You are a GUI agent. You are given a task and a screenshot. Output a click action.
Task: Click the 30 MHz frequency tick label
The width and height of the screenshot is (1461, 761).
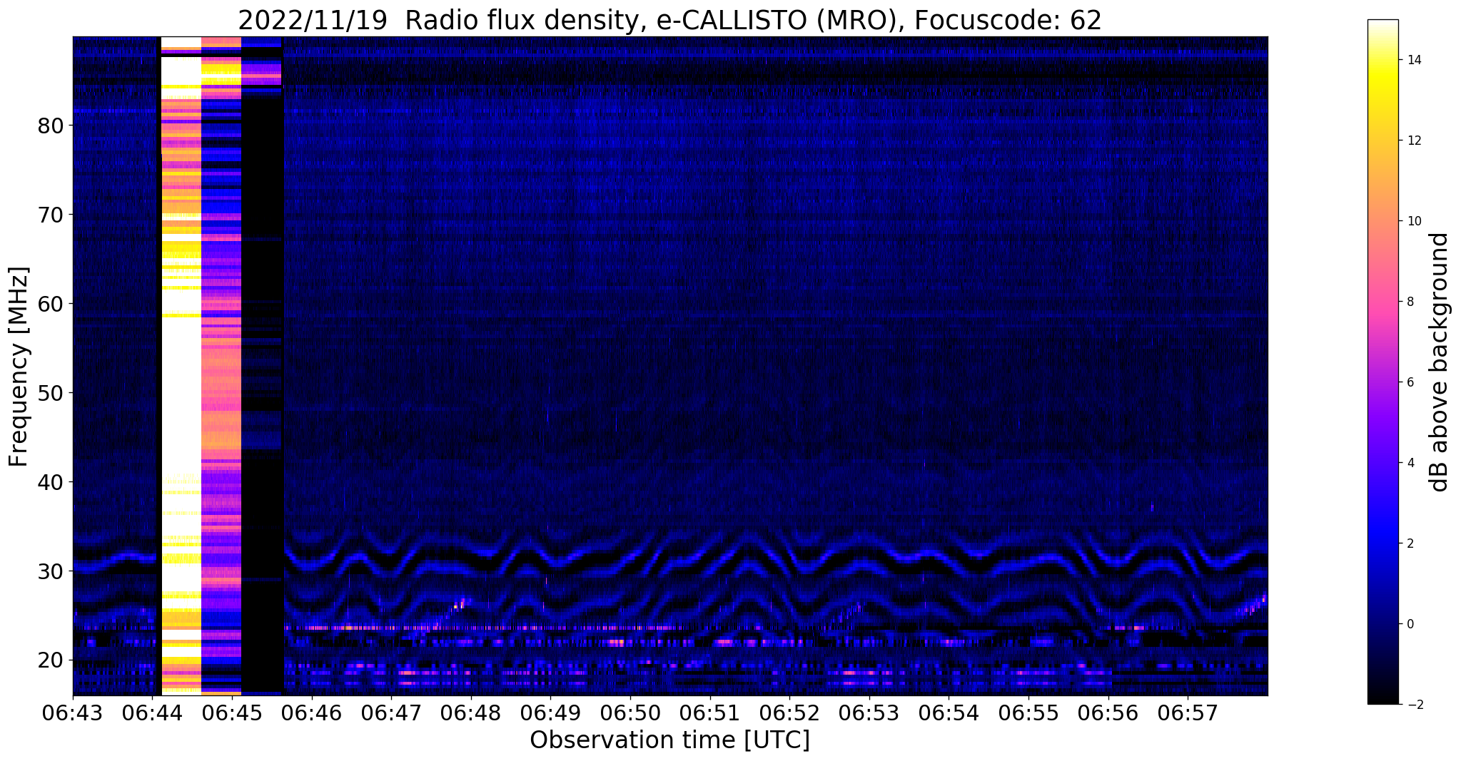(x=51, y=571)
